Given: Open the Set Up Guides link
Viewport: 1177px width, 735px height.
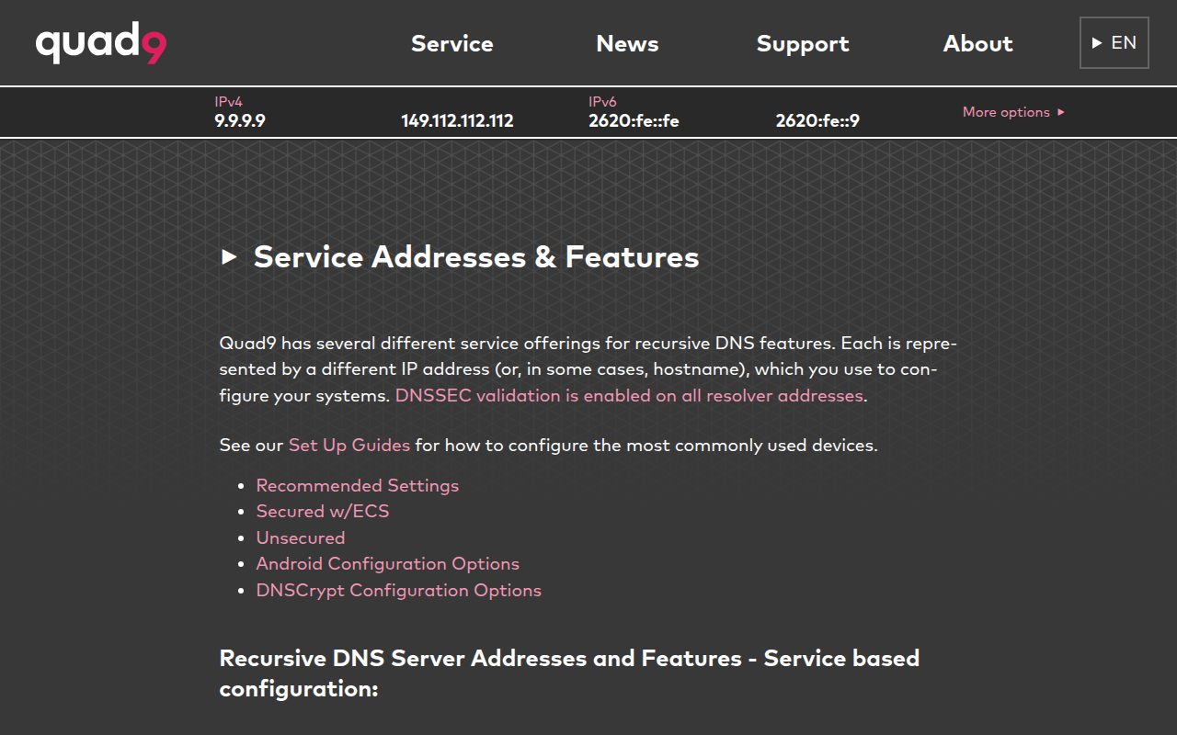Looking at the screenshot, I should tap(349, 446).
